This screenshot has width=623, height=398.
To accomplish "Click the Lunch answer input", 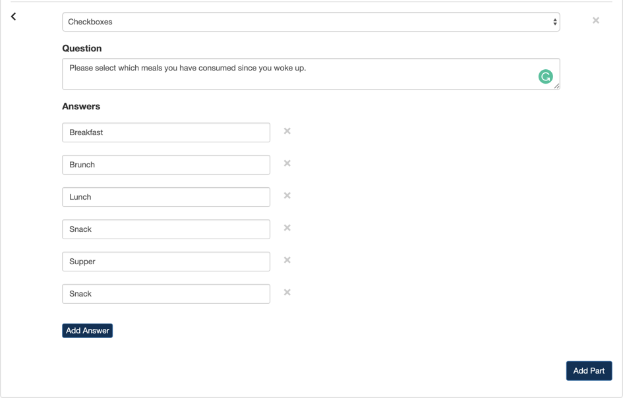I will [x=166, y=197].
